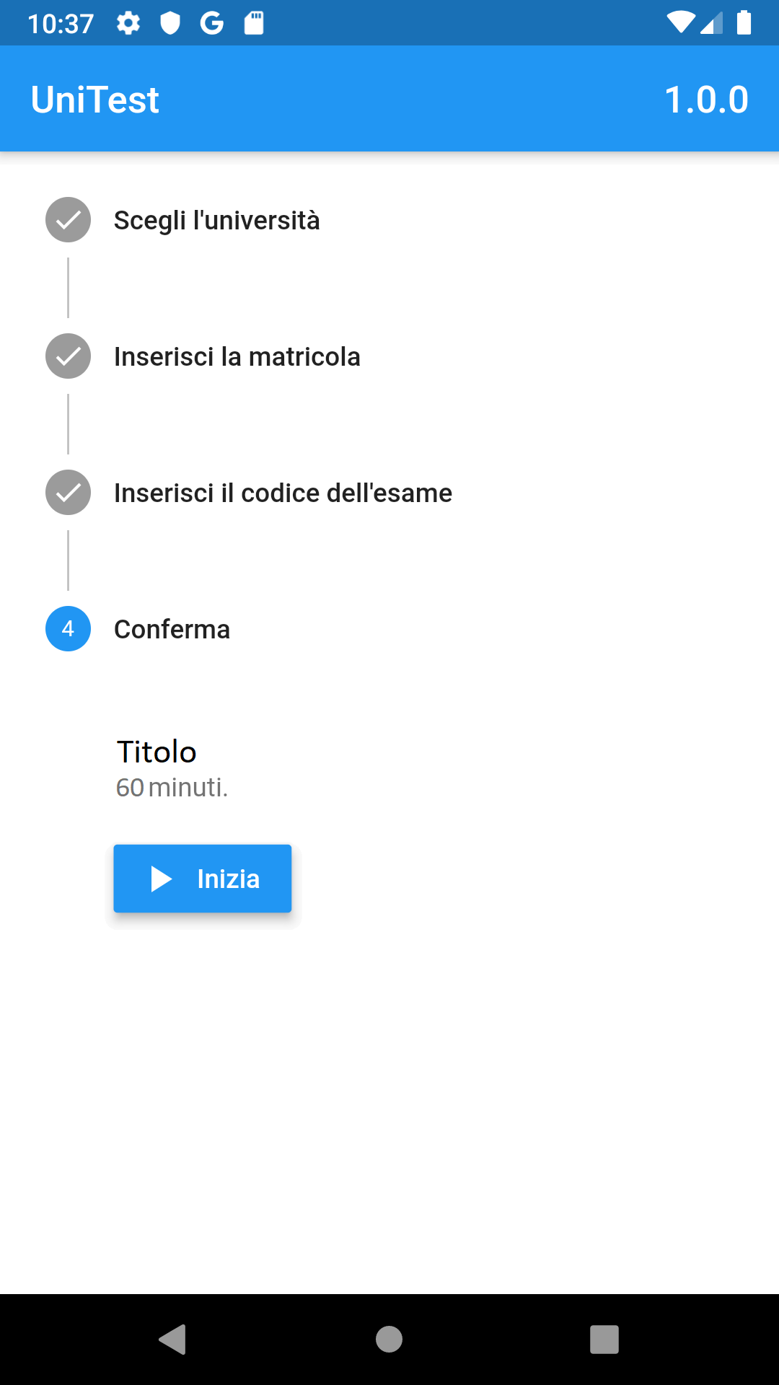Tap the checkmark icon for Scegli l'università
Screen dimensions: 779x1385
68,220
